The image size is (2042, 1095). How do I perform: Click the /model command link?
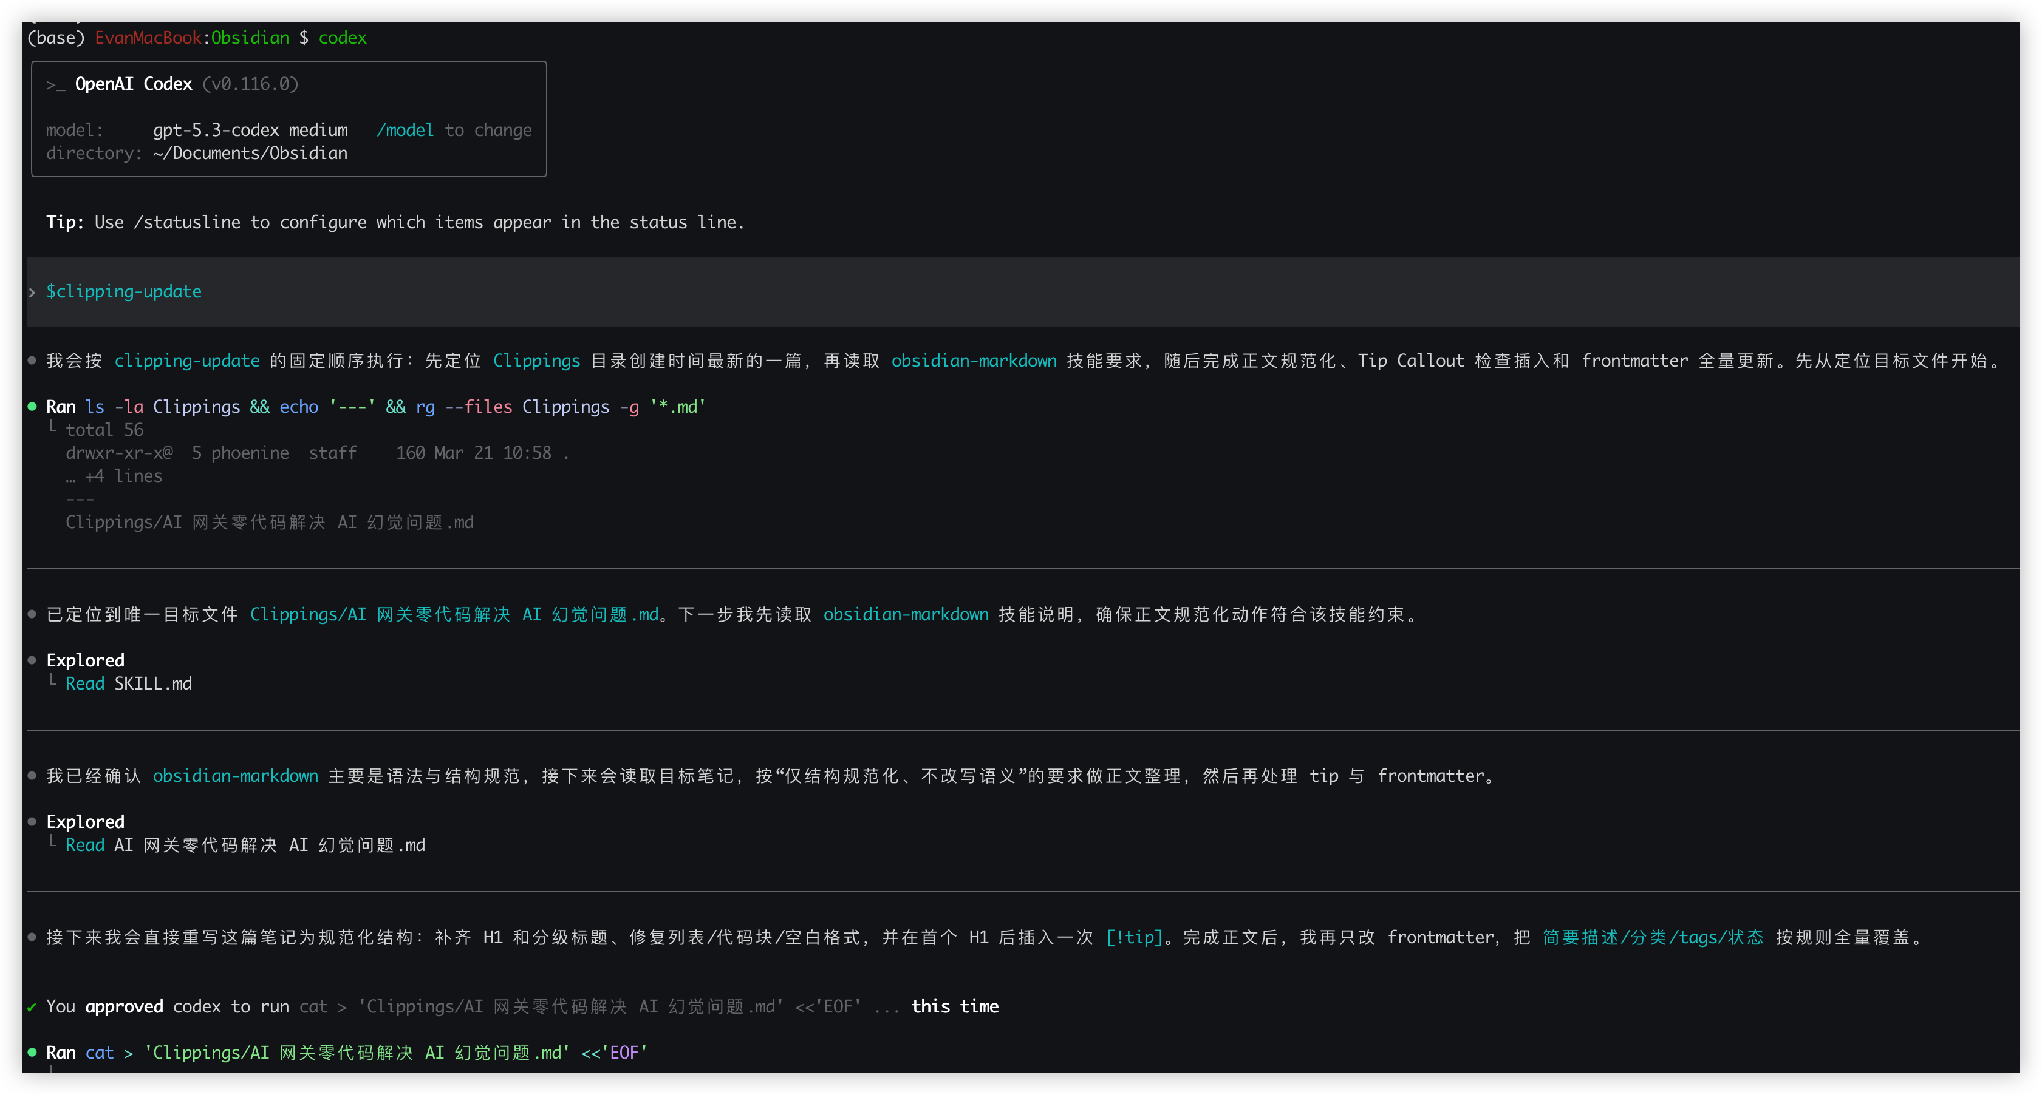pyautogui.click(x=405, y=130)
